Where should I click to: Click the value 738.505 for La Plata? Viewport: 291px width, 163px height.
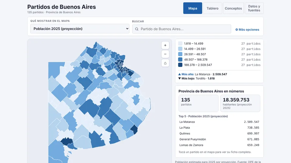click(253, 128)
